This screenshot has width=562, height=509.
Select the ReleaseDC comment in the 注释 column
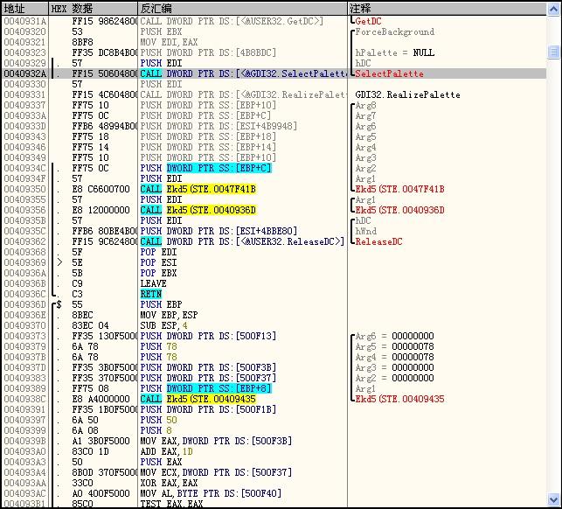click(378, 241)
